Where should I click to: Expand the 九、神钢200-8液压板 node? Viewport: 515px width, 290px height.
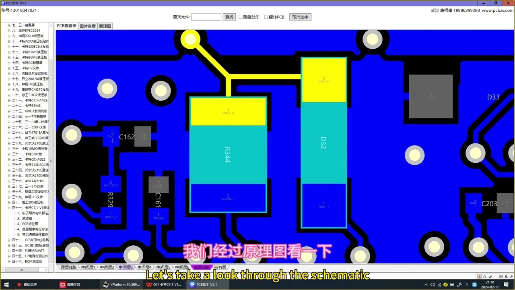click(x=9, y=36)
